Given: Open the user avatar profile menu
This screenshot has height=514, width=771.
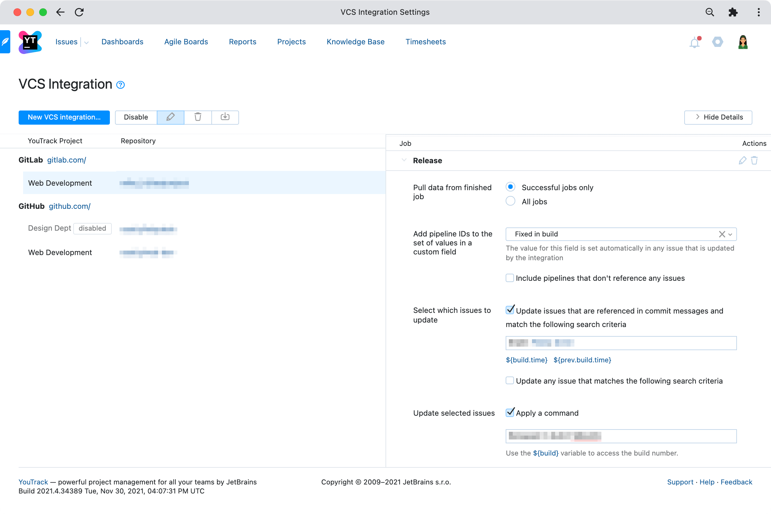Looking at the screenshot, I should point(742,42).
